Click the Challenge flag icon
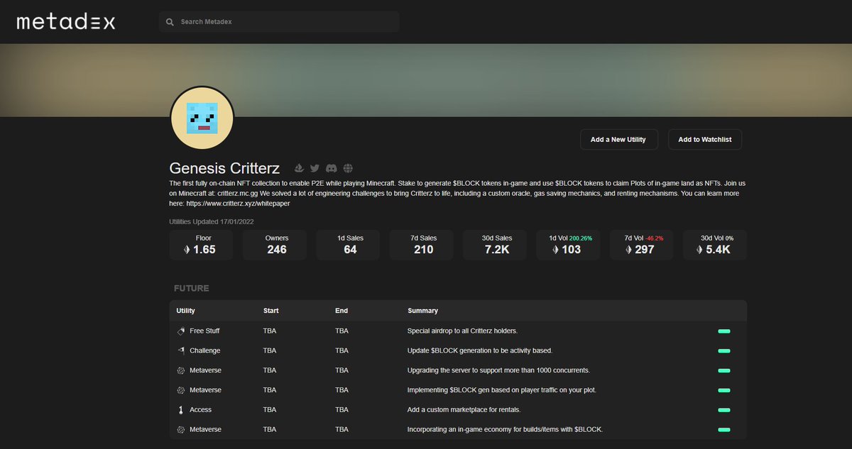The width and height of the screenshot is (852, 449). point(180,350)
